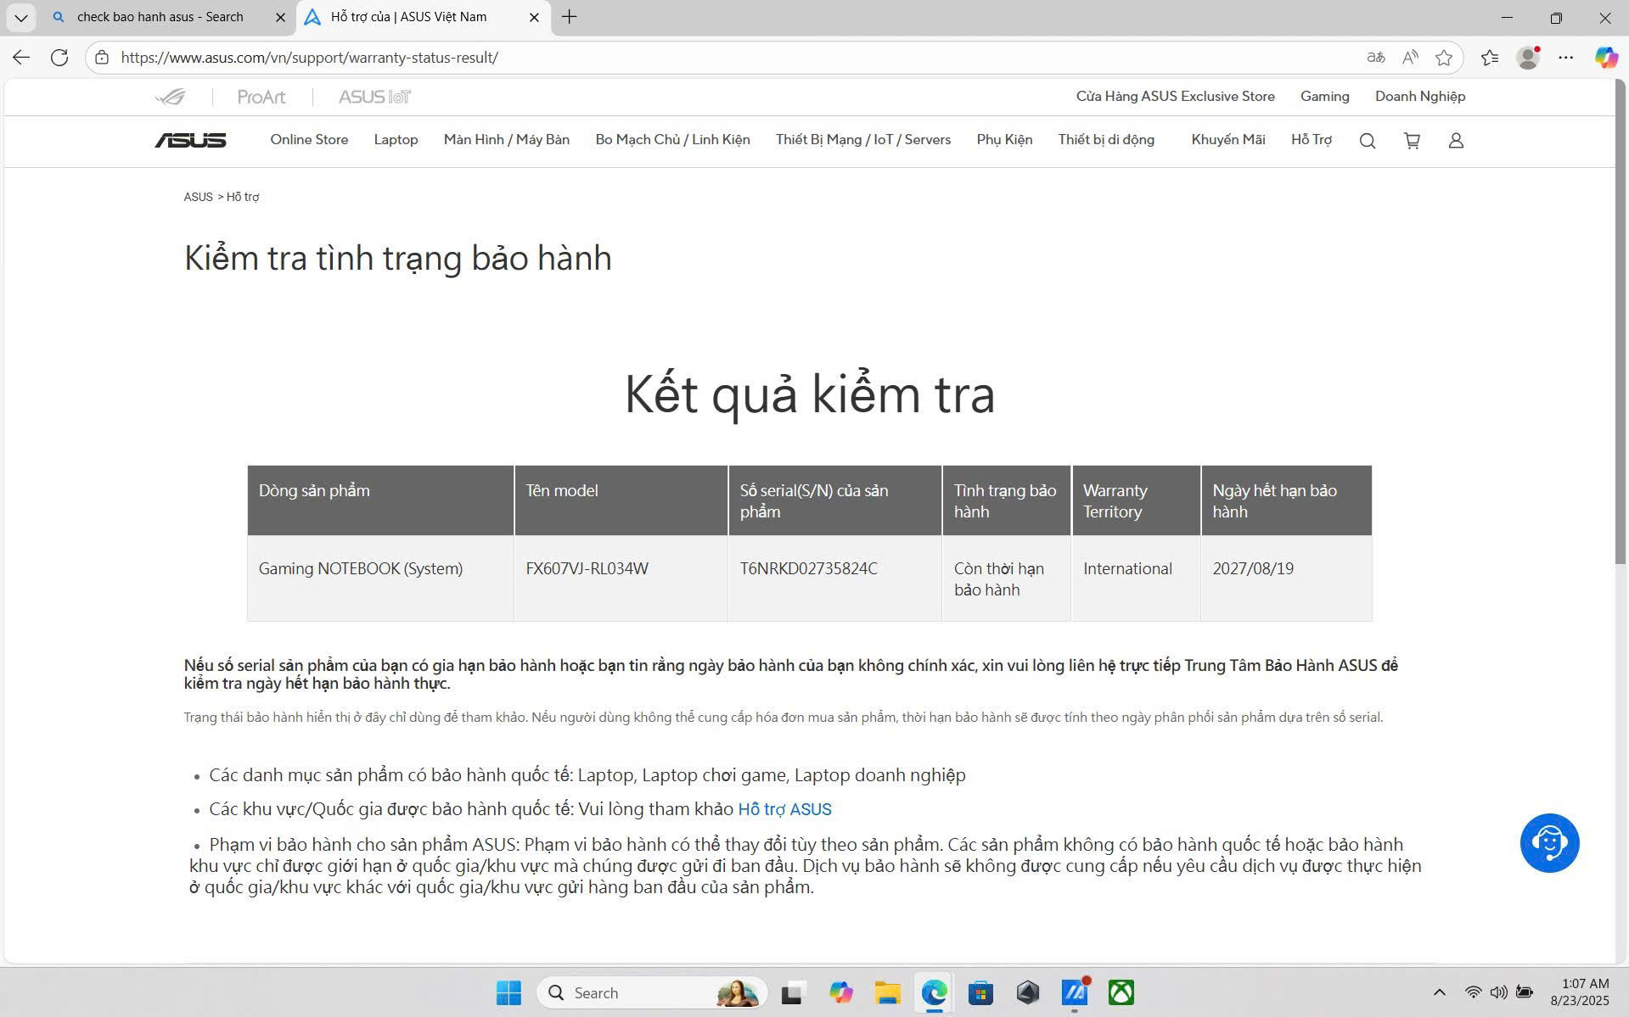Open the Gaming link

(1324, 97)
